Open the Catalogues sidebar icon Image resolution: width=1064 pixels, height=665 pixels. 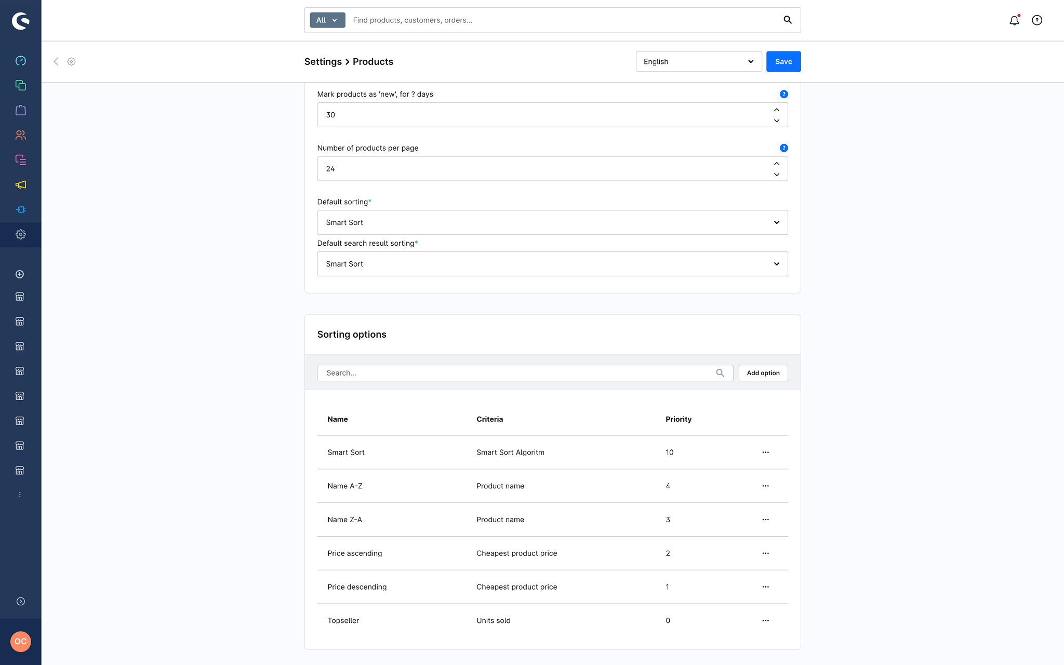pyautogui.click(x=21, y=85)
